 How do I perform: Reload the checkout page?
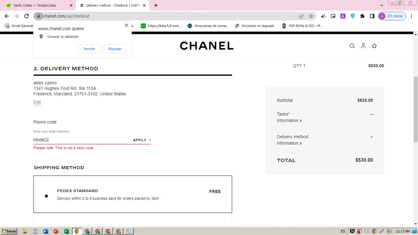point(26,16)
